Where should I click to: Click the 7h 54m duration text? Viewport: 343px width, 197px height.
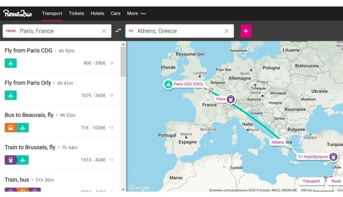coord(70,148)
